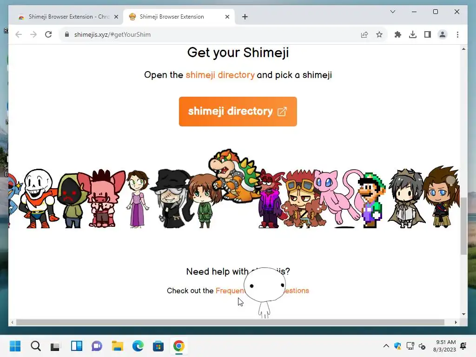Expand the tab search chevron

392,12
